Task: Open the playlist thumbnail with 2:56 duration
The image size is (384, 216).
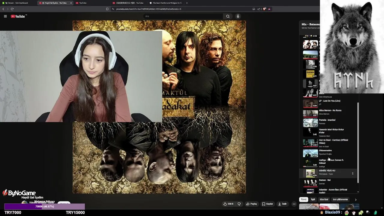Action: (x=310, y=64)
